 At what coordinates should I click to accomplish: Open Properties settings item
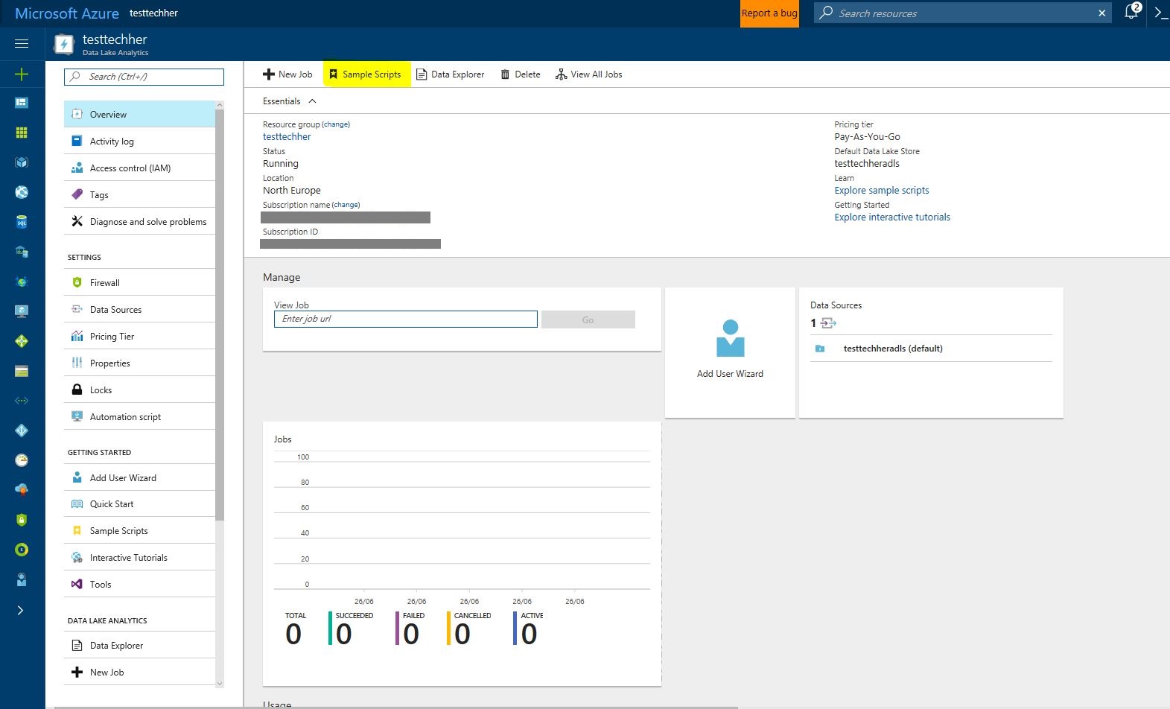[x=139, y=363]
